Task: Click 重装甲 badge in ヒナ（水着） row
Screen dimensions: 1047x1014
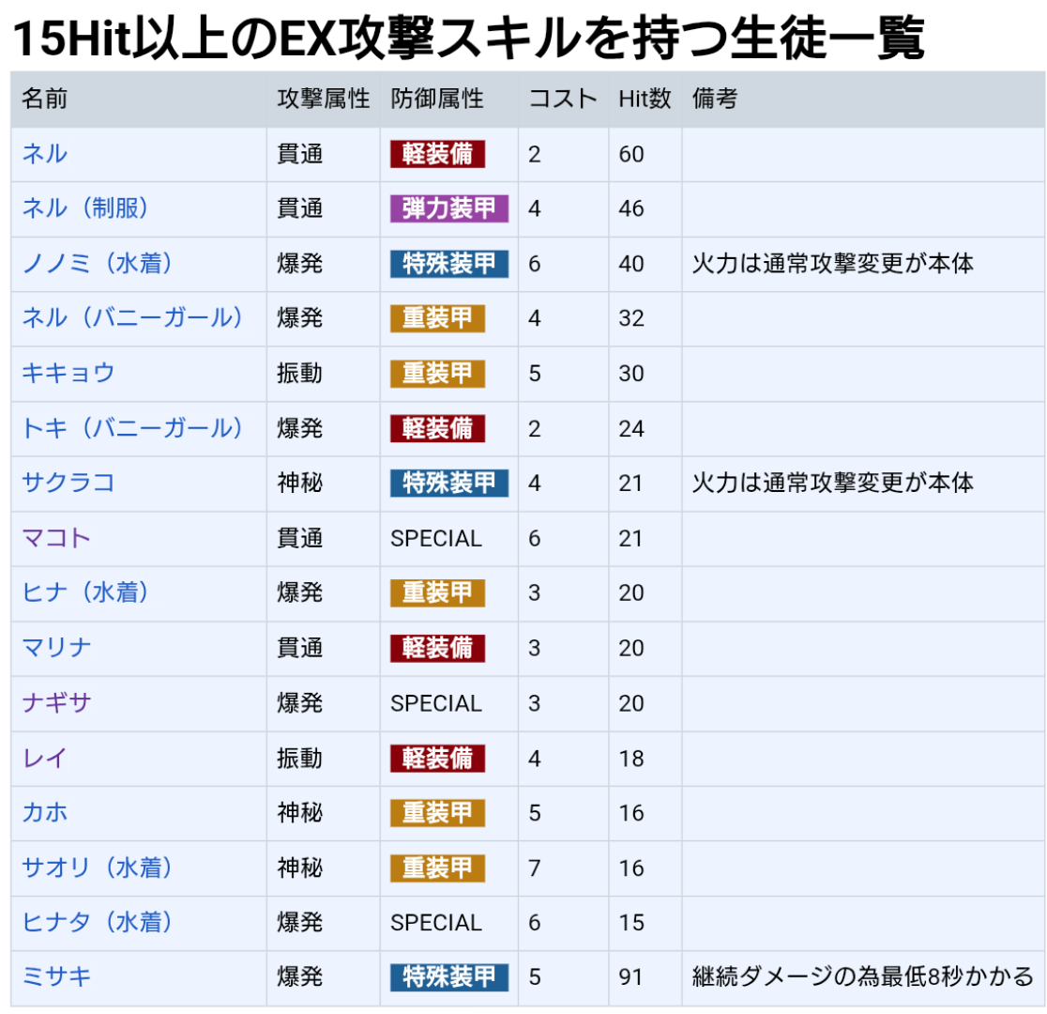Action: click(437, 592)
